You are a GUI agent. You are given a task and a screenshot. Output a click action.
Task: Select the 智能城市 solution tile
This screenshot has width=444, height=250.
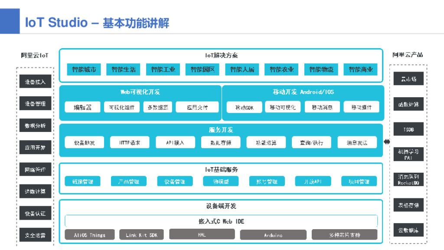click(84, 69)
